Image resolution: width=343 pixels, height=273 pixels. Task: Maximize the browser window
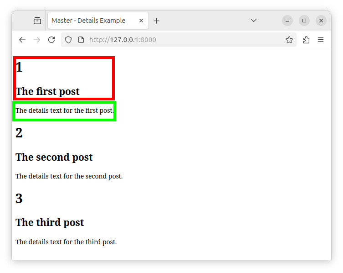click(x=304, y=21)
